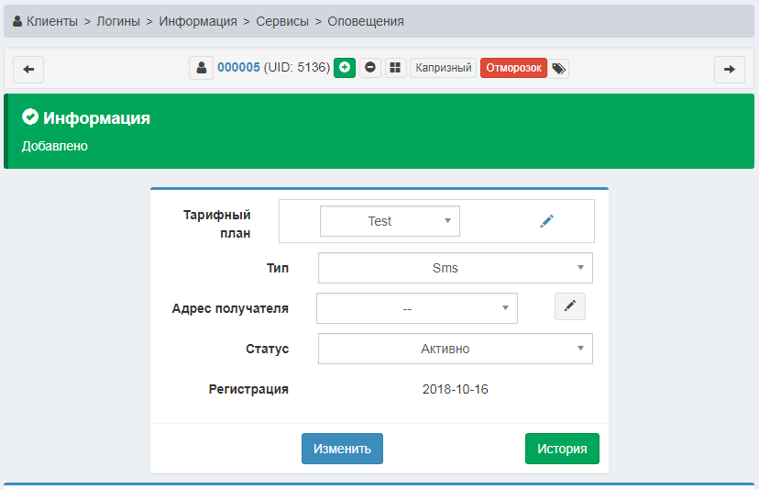
Task: Navigate to Логины in the breadcrumb
Action: click(118, 21)
